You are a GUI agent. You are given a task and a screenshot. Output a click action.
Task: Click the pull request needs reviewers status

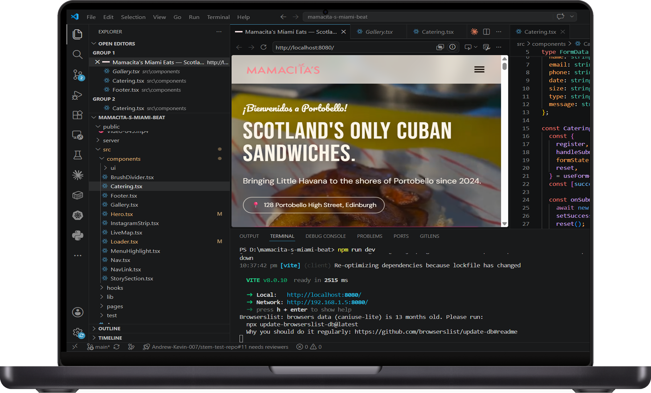click(x=216, y=347)
